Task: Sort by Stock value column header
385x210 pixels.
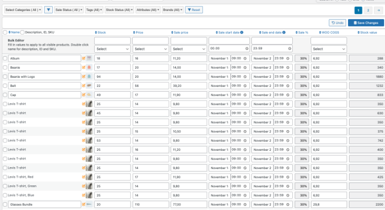Action: 367,33
